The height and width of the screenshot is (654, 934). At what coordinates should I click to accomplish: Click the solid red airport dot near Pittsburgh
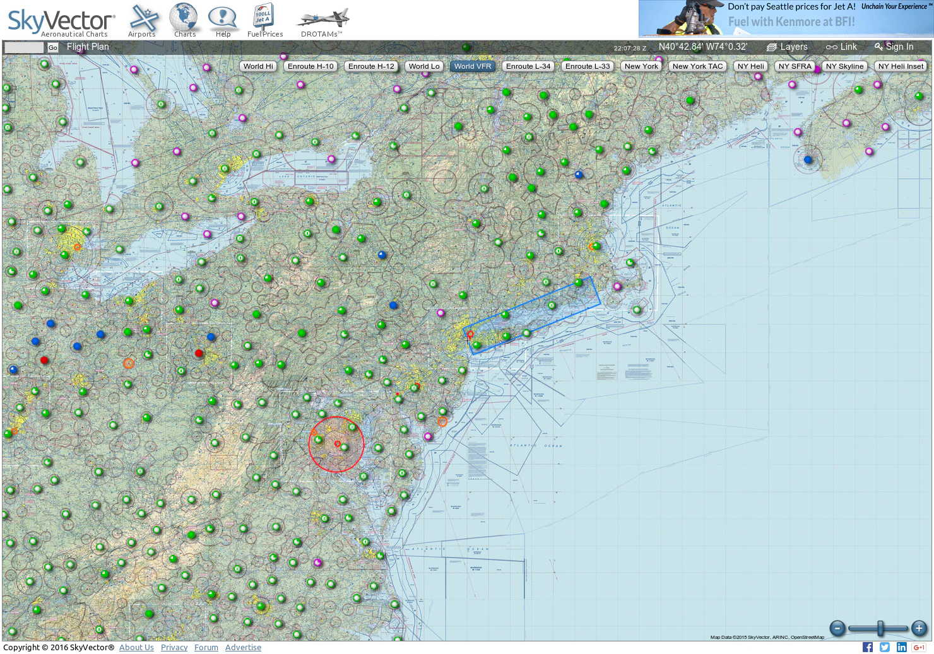199,353
